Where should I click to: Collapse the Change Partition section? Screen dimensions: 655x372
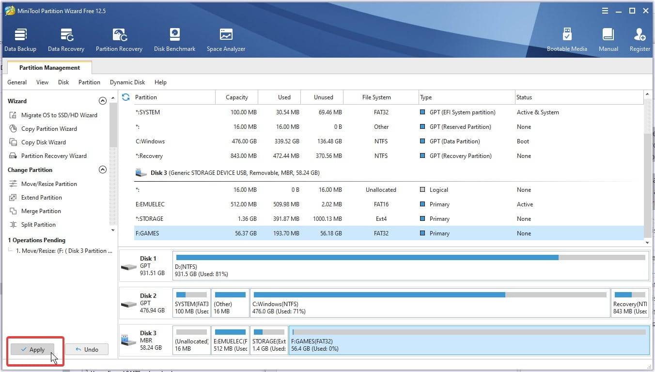click(x=103, y=170)
